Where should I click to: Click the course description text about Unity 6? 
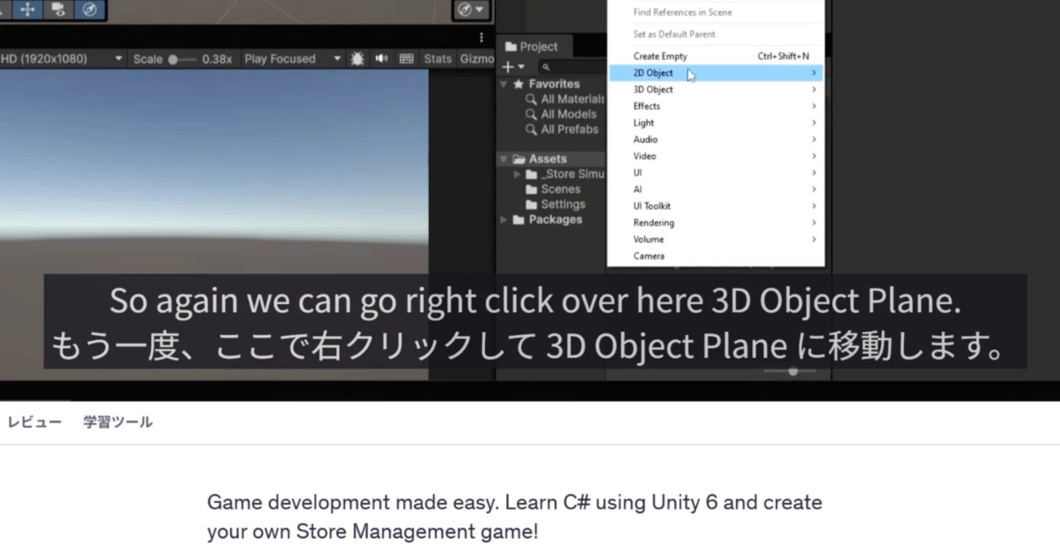pos(515,516)
